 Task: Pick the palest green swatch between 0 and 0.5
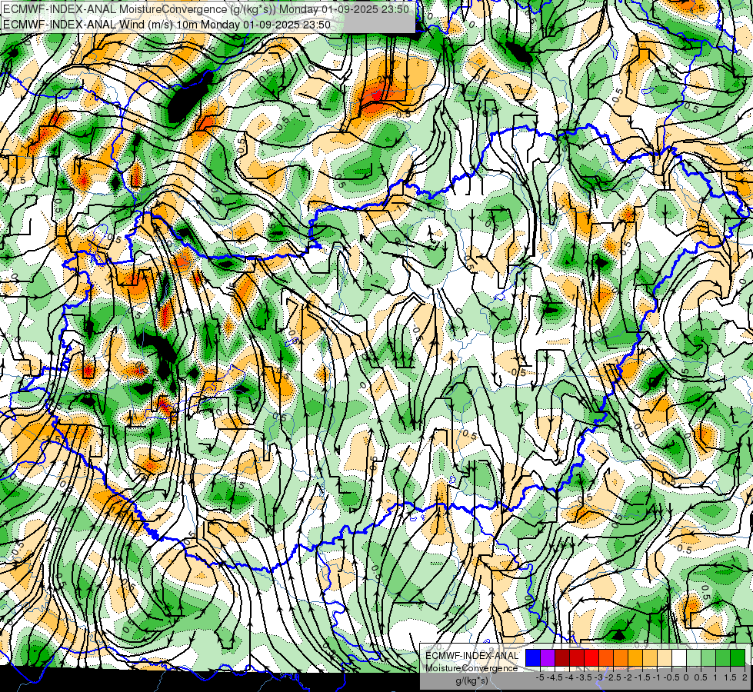pos(694,658)
